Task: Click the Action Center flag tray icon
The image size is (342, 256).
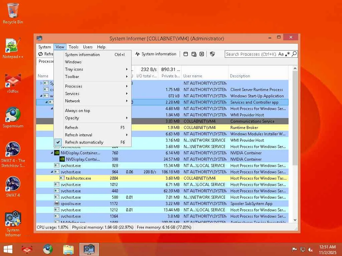Action: click(294, 249)
